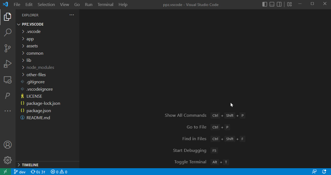The height and width of the screenshot is (175, 331).
Task: Toggle secondary side bar layout button
Action: (x=279, y=4)
